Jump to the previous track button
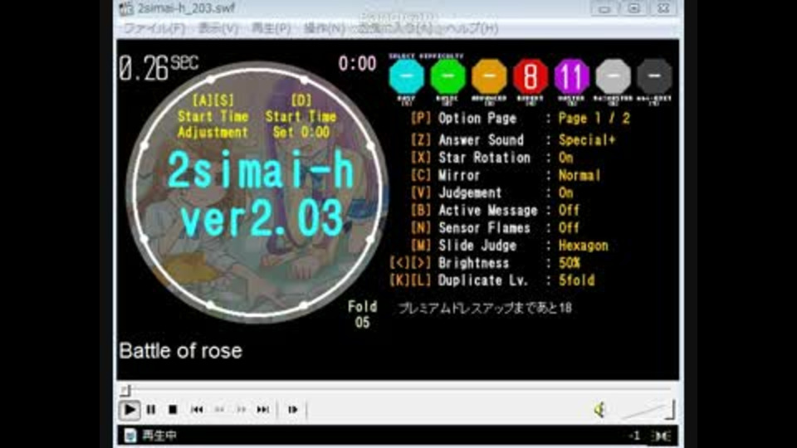Viewport: 797px width, 448px height. (x=198, y=409)
